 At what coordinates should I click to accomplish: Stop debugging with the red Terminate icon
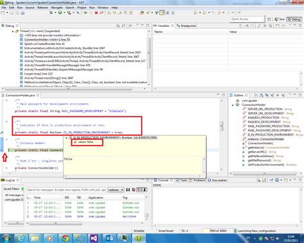96,13
